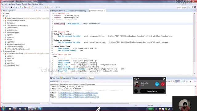Image resolution: width=197 pixels, height=111 pixels.
Task: Open the Window menu
Action: (x=35, y=4)
